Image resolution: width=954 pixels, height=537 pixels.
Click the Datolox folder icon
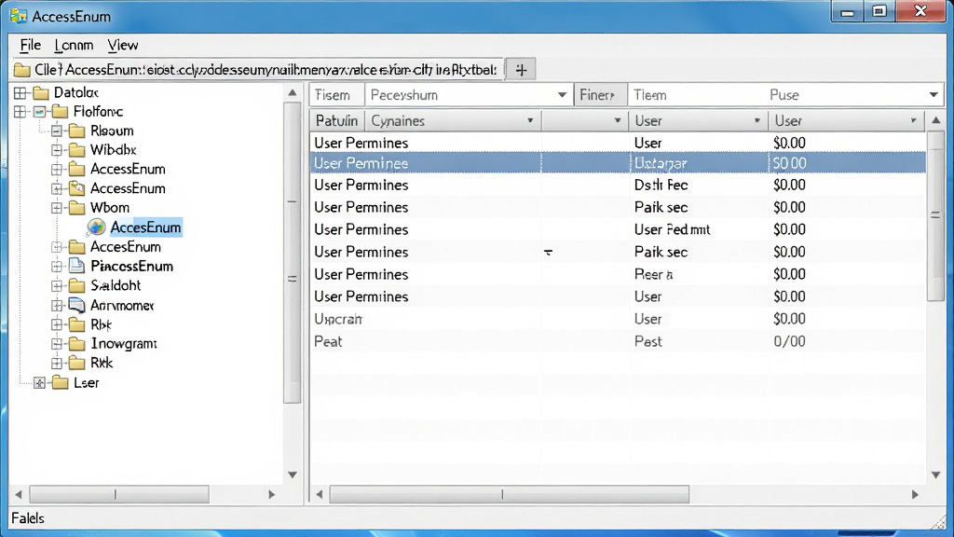[41, 92]
